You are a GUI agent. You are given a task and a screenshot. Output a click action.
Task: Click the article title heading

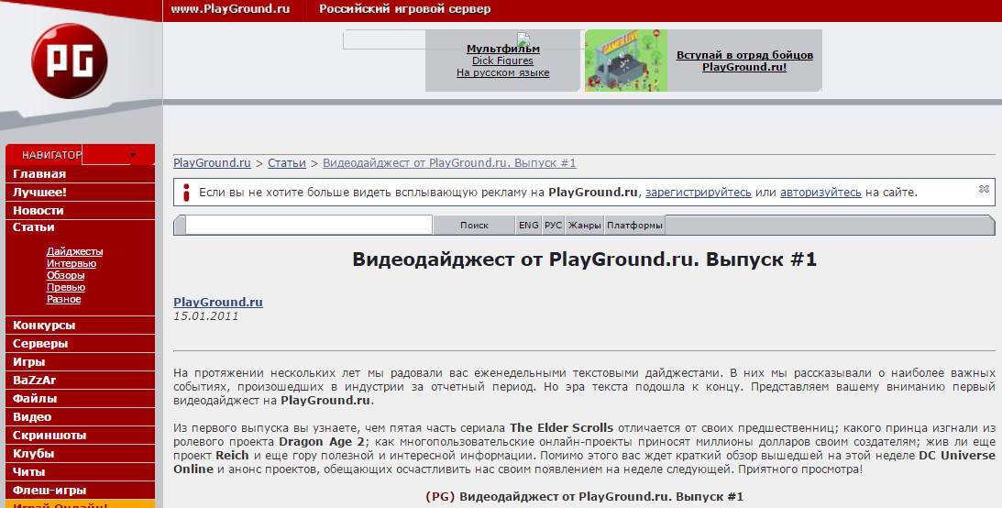pyautogui.click(x=584, y=260)
